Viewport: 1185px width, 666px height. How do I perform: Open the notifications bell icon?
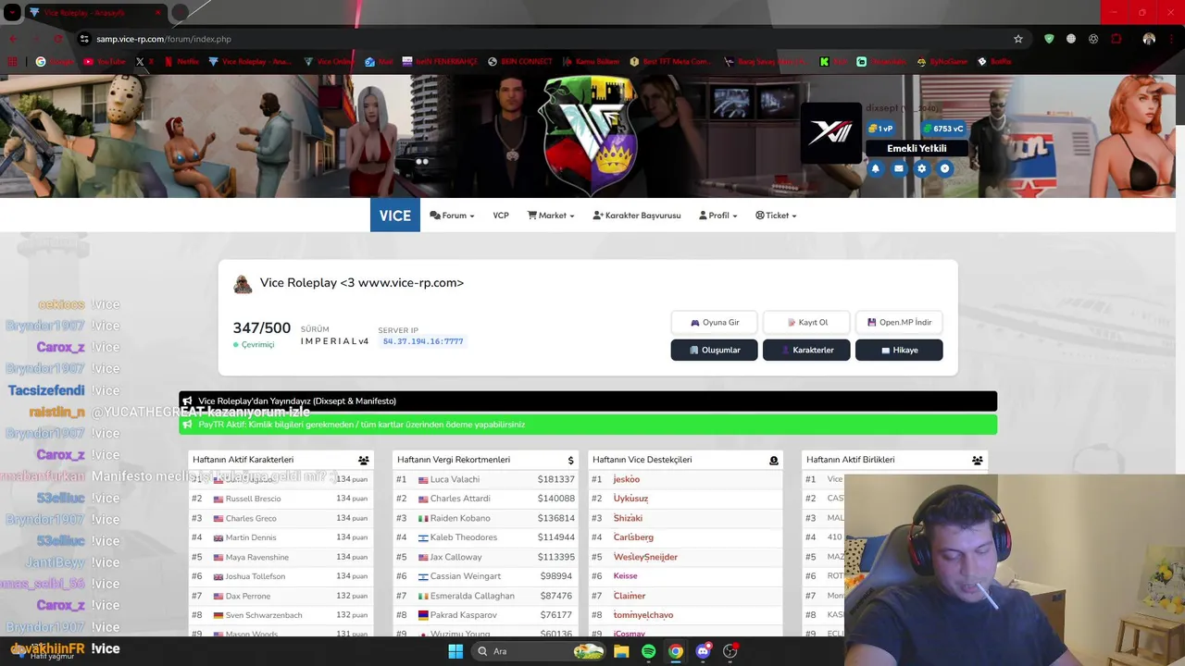(x=876, y=168)
